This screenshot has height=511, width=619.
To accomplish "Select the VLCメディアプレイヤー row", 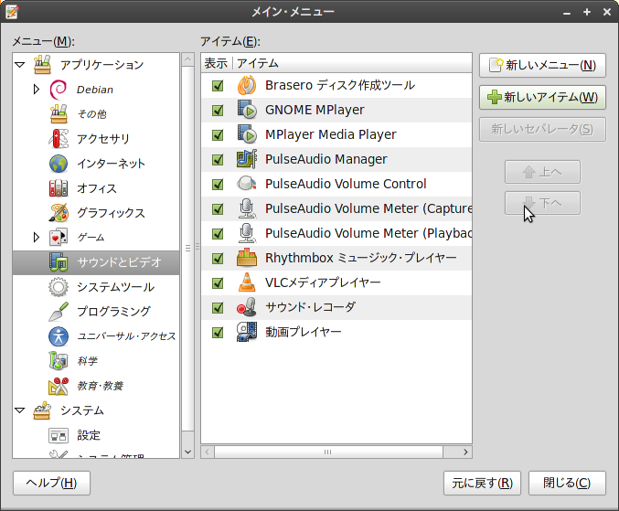I will (336, 283).
